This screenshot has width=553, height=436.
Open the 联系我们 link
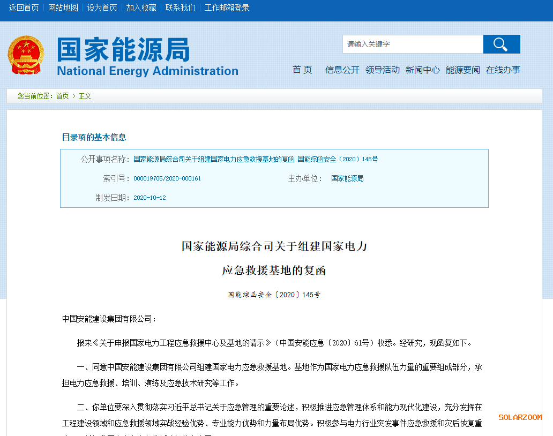tap(180, 8)
